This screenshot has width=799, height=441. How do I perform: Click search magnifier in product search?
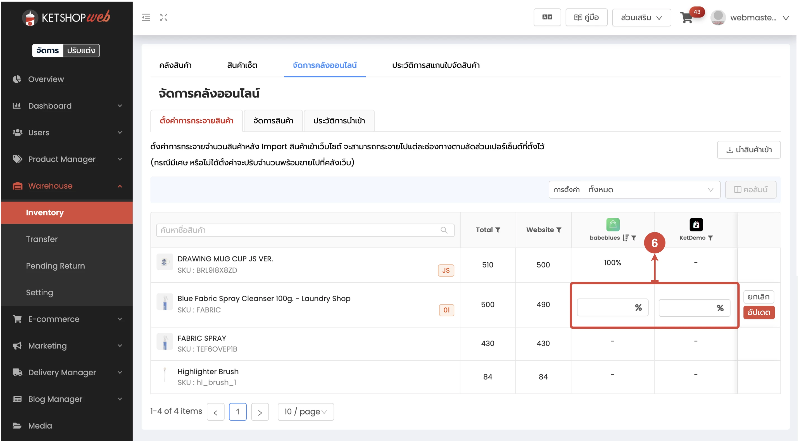[444, 230]
